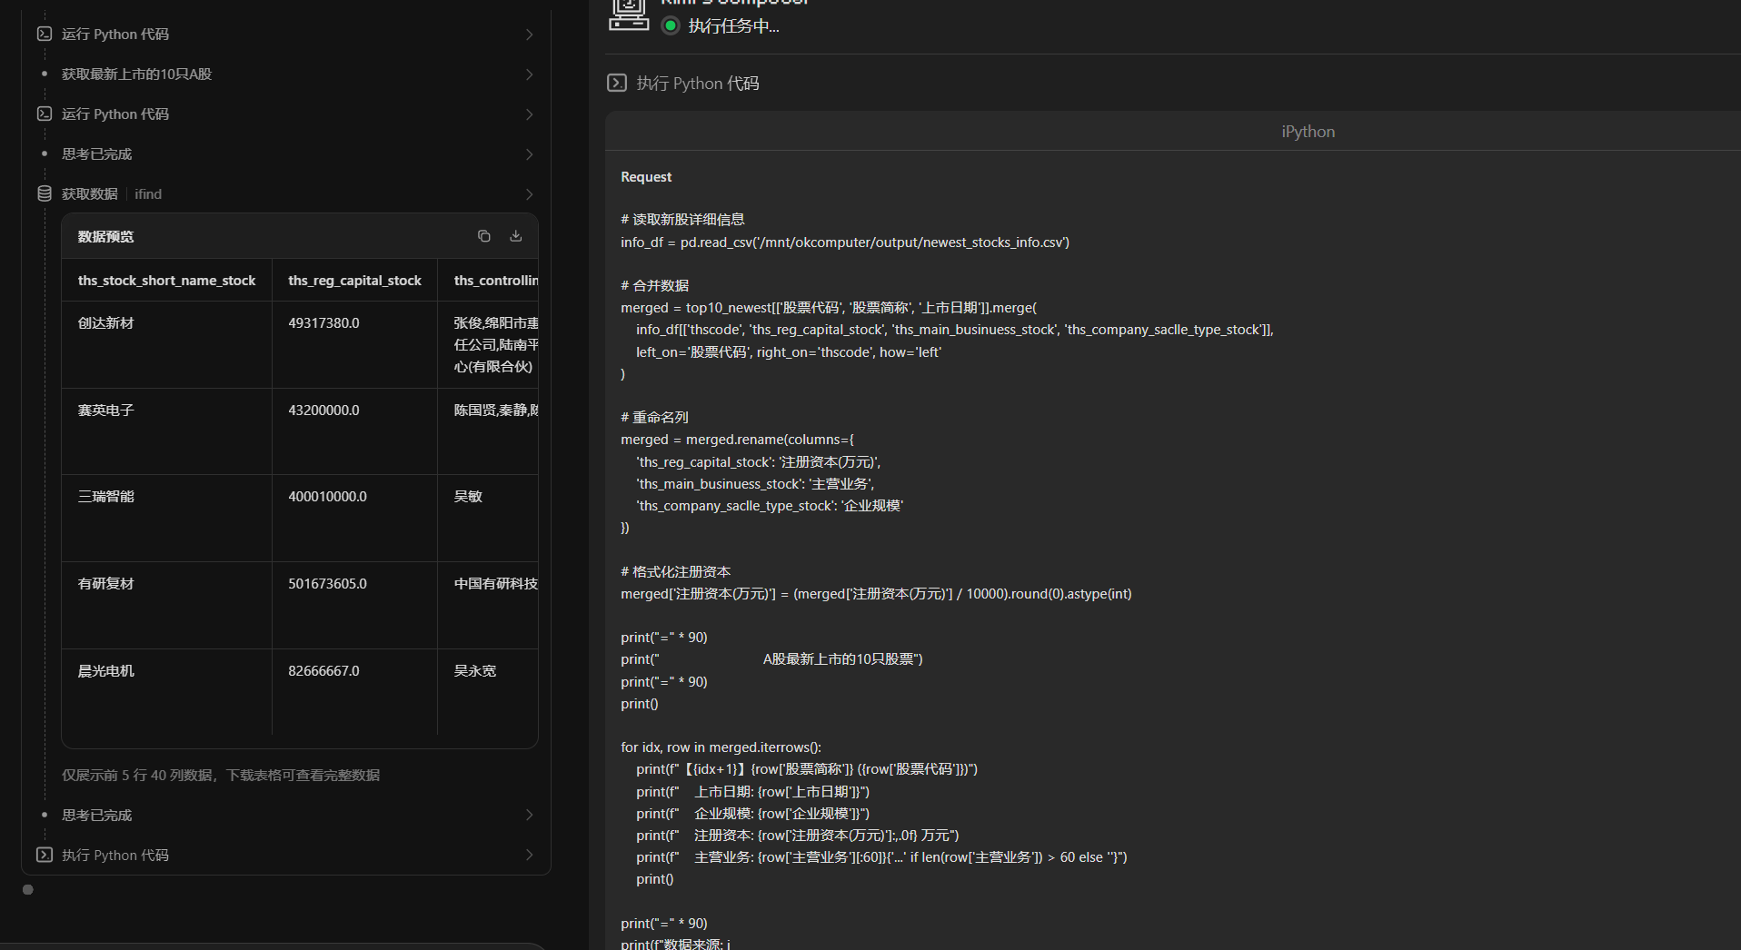Select the 获取数据 step label
This screenshot has height=950, width=1741.
pos(90,193)
